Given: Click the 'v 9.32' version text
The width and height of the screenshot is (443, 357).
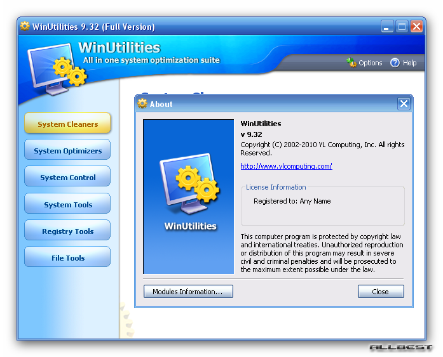Looking at the screenshot, I should coord(251,134).
